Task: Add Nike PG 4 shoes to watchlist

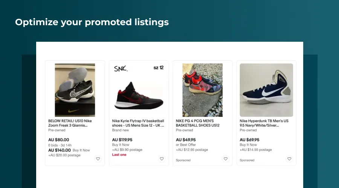Action: tap(226, 159)
